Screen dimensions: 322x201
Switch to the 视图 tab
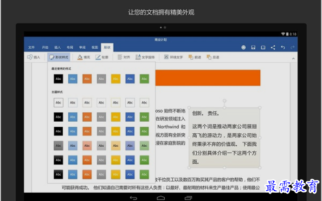click(95, 47)
